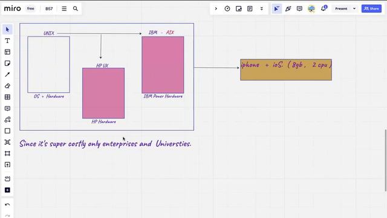Undo the last action
The image size is (387, 218).
[7, 205]
